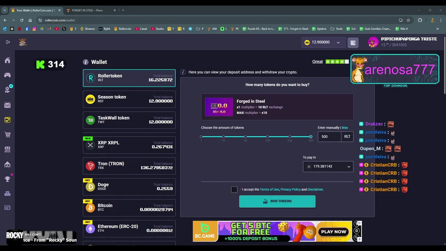Screen dimensions: 446x251
Task: Open the browser tab search dropdown
Action: (5, 10)
